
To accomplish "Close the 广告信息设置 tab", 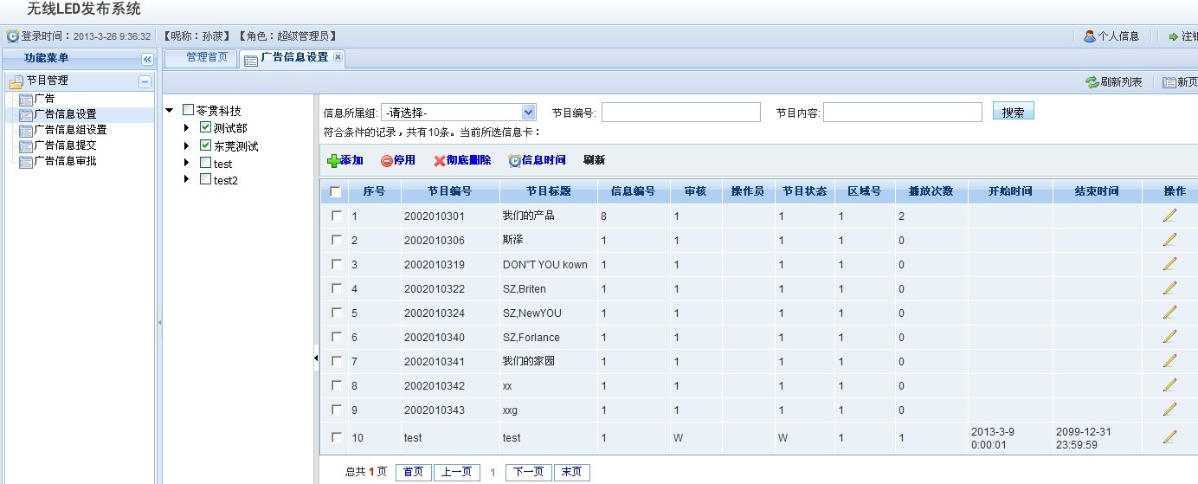I will click(x=338, y=57).
